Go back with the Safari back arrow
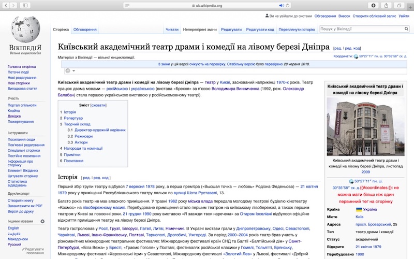Screen dimensions: 414x259 tap(6, 5)
